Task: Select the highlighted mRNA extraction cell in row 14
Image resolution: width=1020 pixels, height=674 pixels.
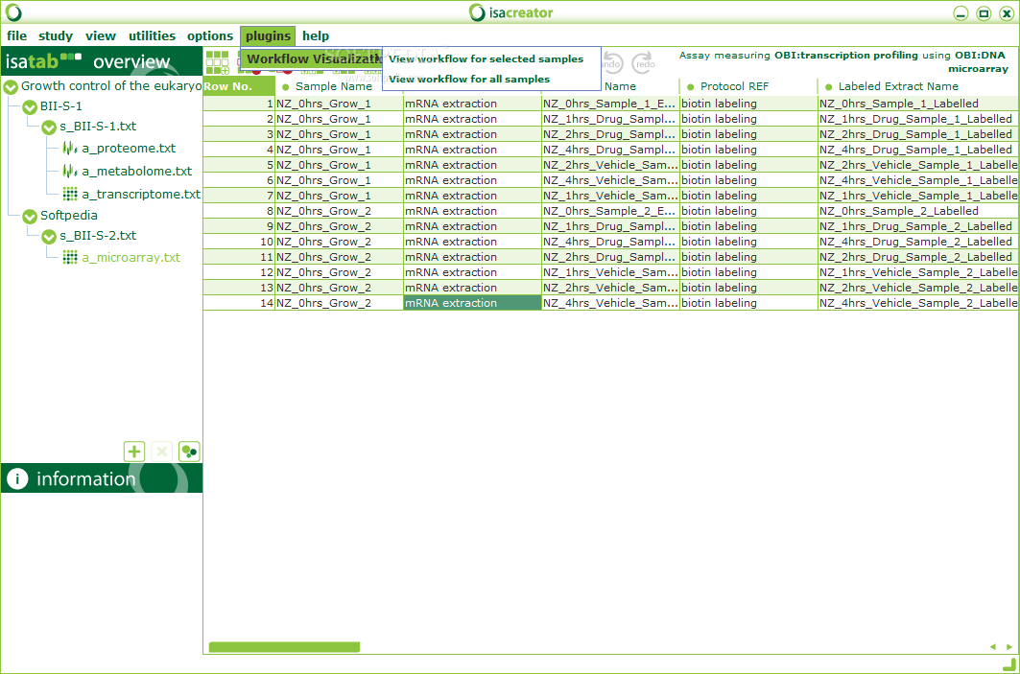Action: [x=472, y=303]
